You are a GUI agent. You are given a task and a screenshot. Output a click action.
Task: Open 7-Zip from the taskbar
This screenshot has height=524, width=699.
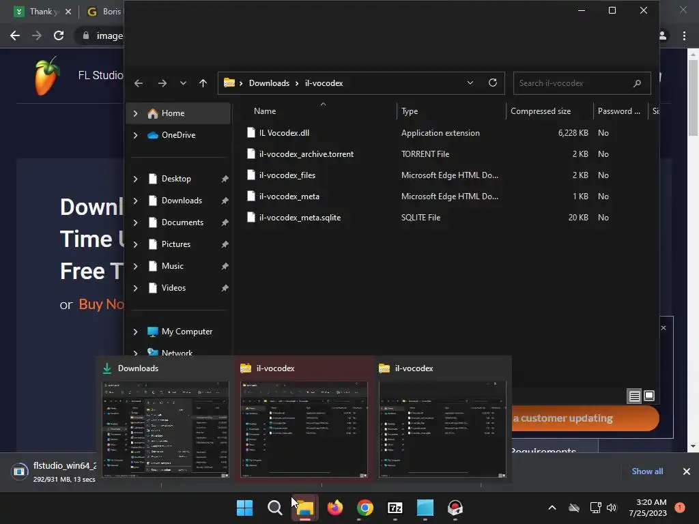click(395, 508)
